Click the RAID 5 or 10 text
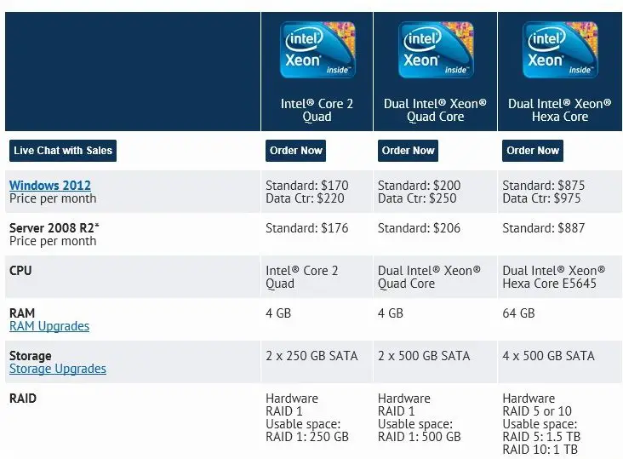The height and width of the screenshot is (459, 623). pyautogui.click(x=537, y=411)
